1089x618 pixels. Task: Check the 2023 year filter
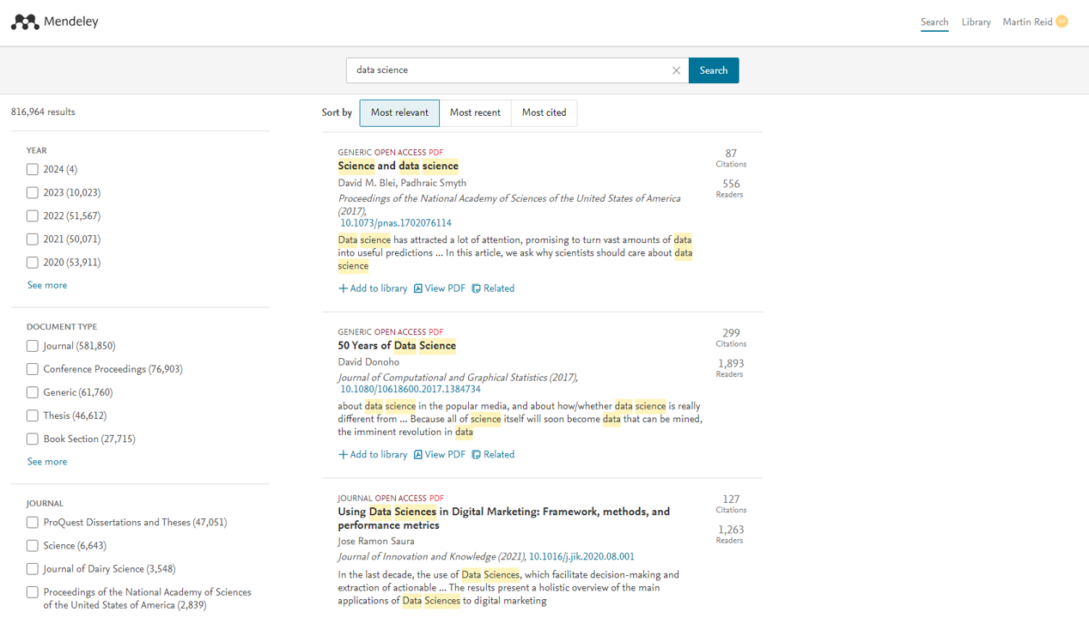click(33, 193)
